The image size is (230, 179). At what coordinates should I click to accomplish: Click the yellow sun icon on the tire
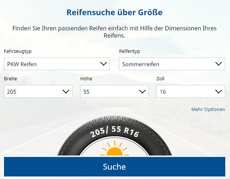[114, 151]
